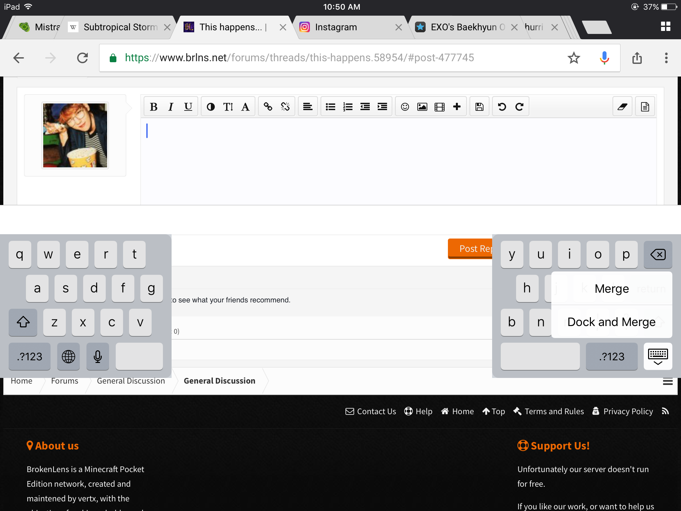This screenshot has width=681, height=511.
Task: Select Dock and Merge option
Action: pos(612,322)
